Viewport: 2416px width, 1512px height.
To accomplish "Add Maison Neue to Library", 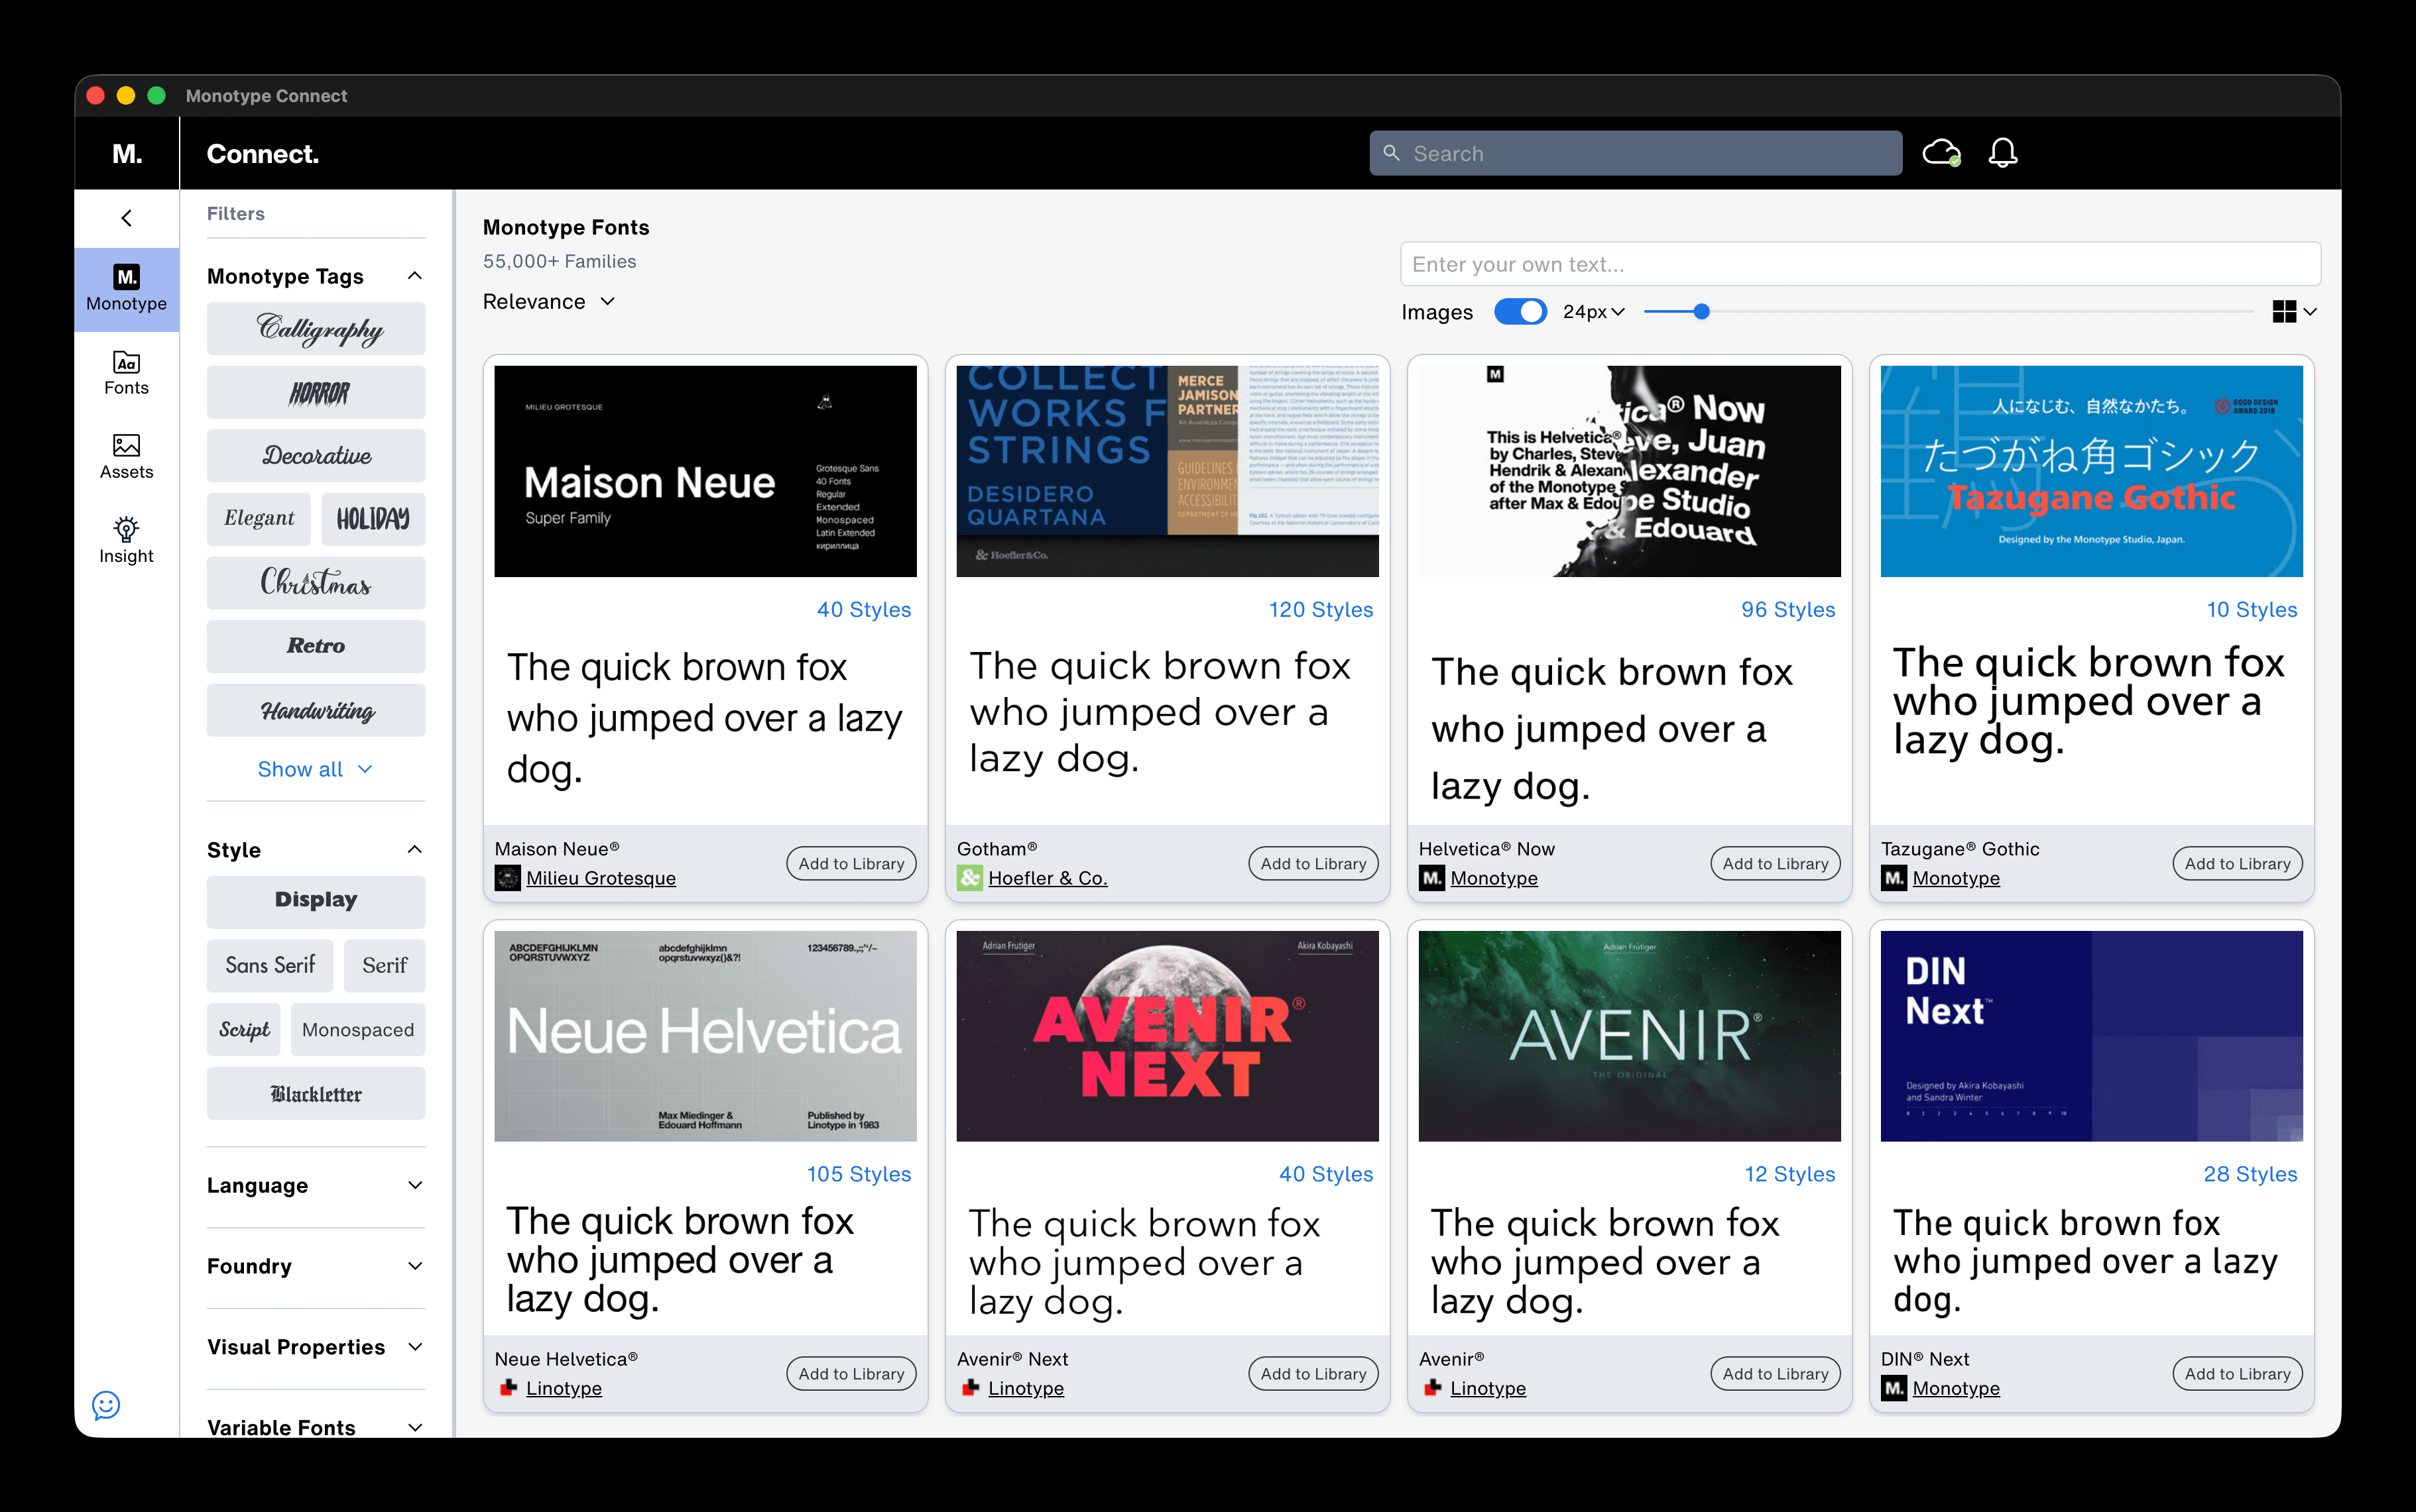I will (851, 863).
